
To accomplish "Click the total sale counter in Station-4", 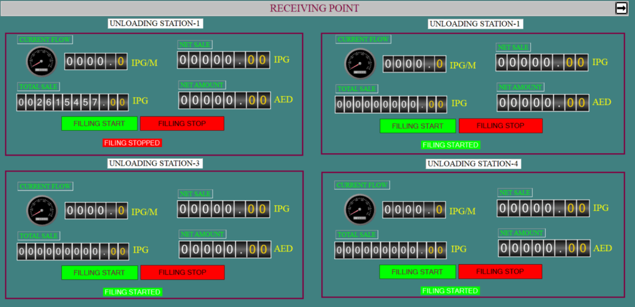I will tap(391, 250).
